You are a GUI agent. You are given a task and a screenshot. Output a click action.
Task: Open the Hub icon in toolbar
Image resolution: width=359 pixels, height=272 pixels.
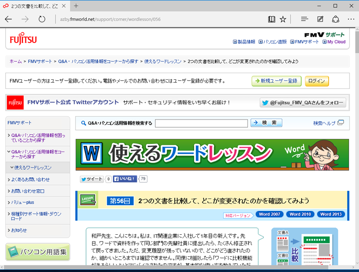pos(304,19)
